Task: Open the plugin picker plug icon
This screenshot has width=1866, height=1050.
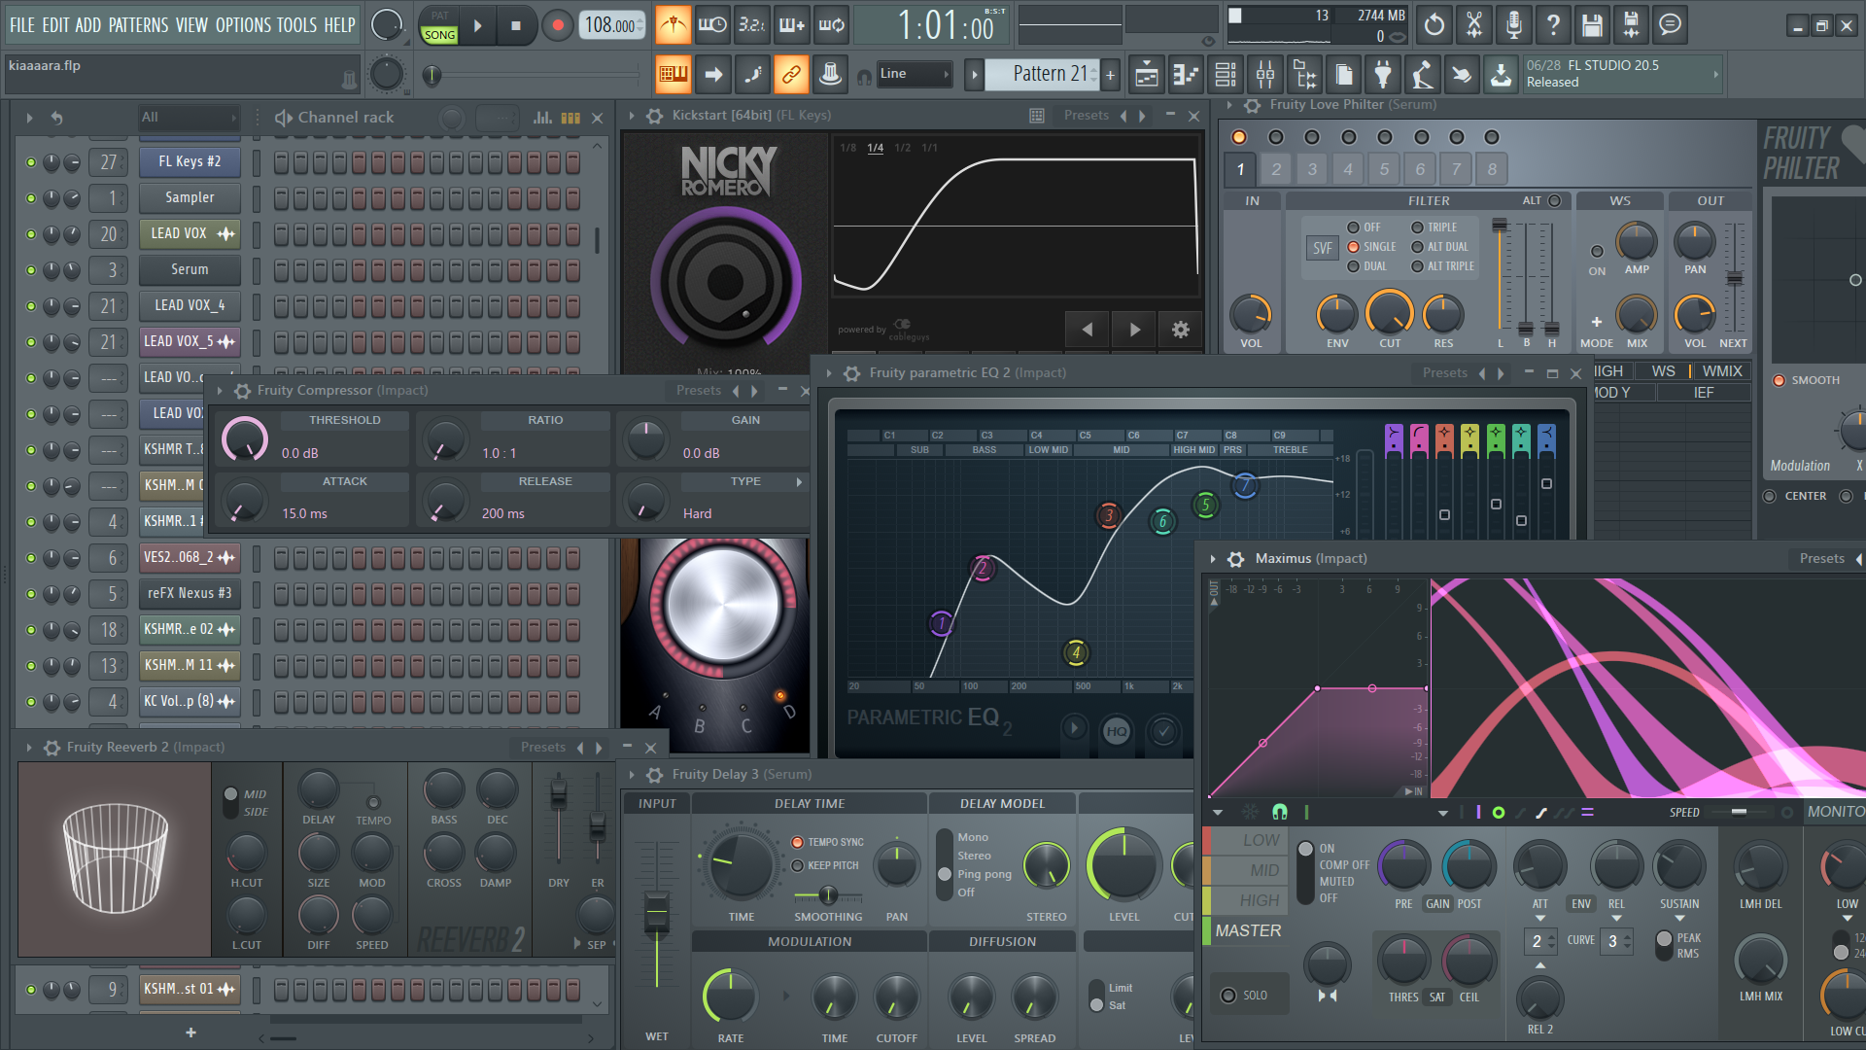Action: click(1383, 75)
